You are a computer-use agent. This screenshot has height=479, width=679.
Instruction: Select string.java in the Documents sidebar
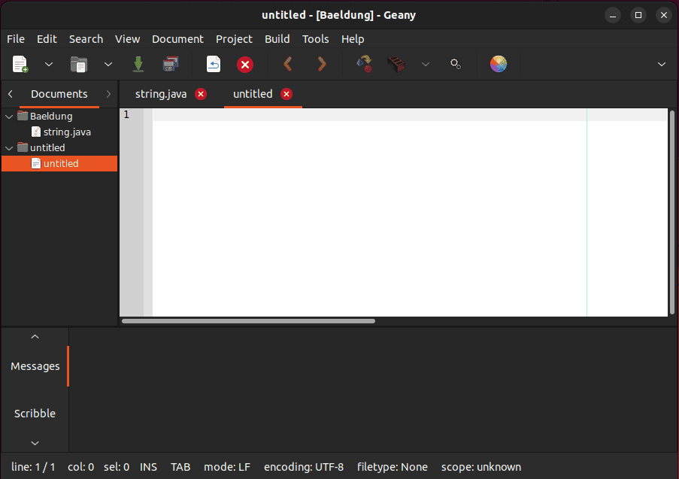(68, 132)
